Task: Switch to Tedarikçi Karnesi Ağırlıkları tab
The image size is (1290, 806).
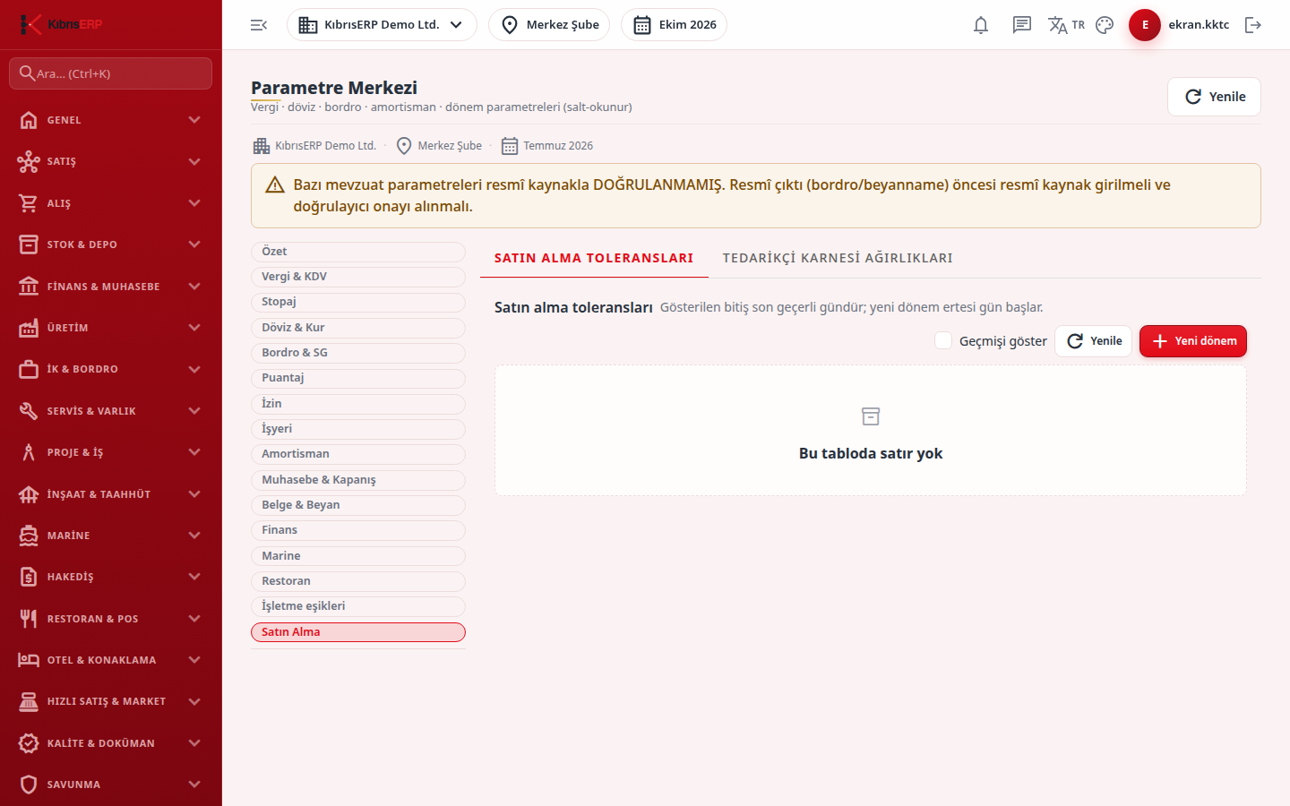Action: [838, 258]
